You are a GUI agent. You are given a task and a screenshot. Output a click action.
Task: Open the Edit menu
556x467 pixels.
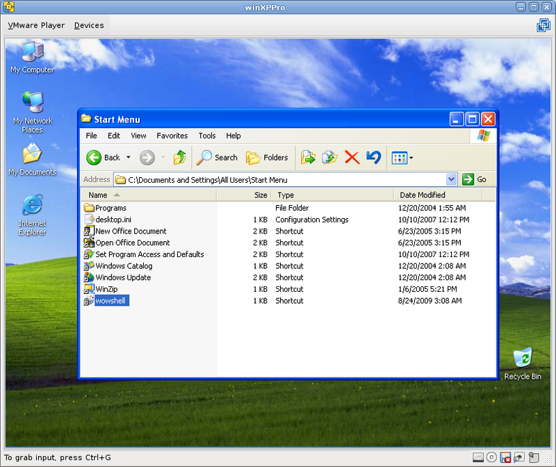pos(114,136)
